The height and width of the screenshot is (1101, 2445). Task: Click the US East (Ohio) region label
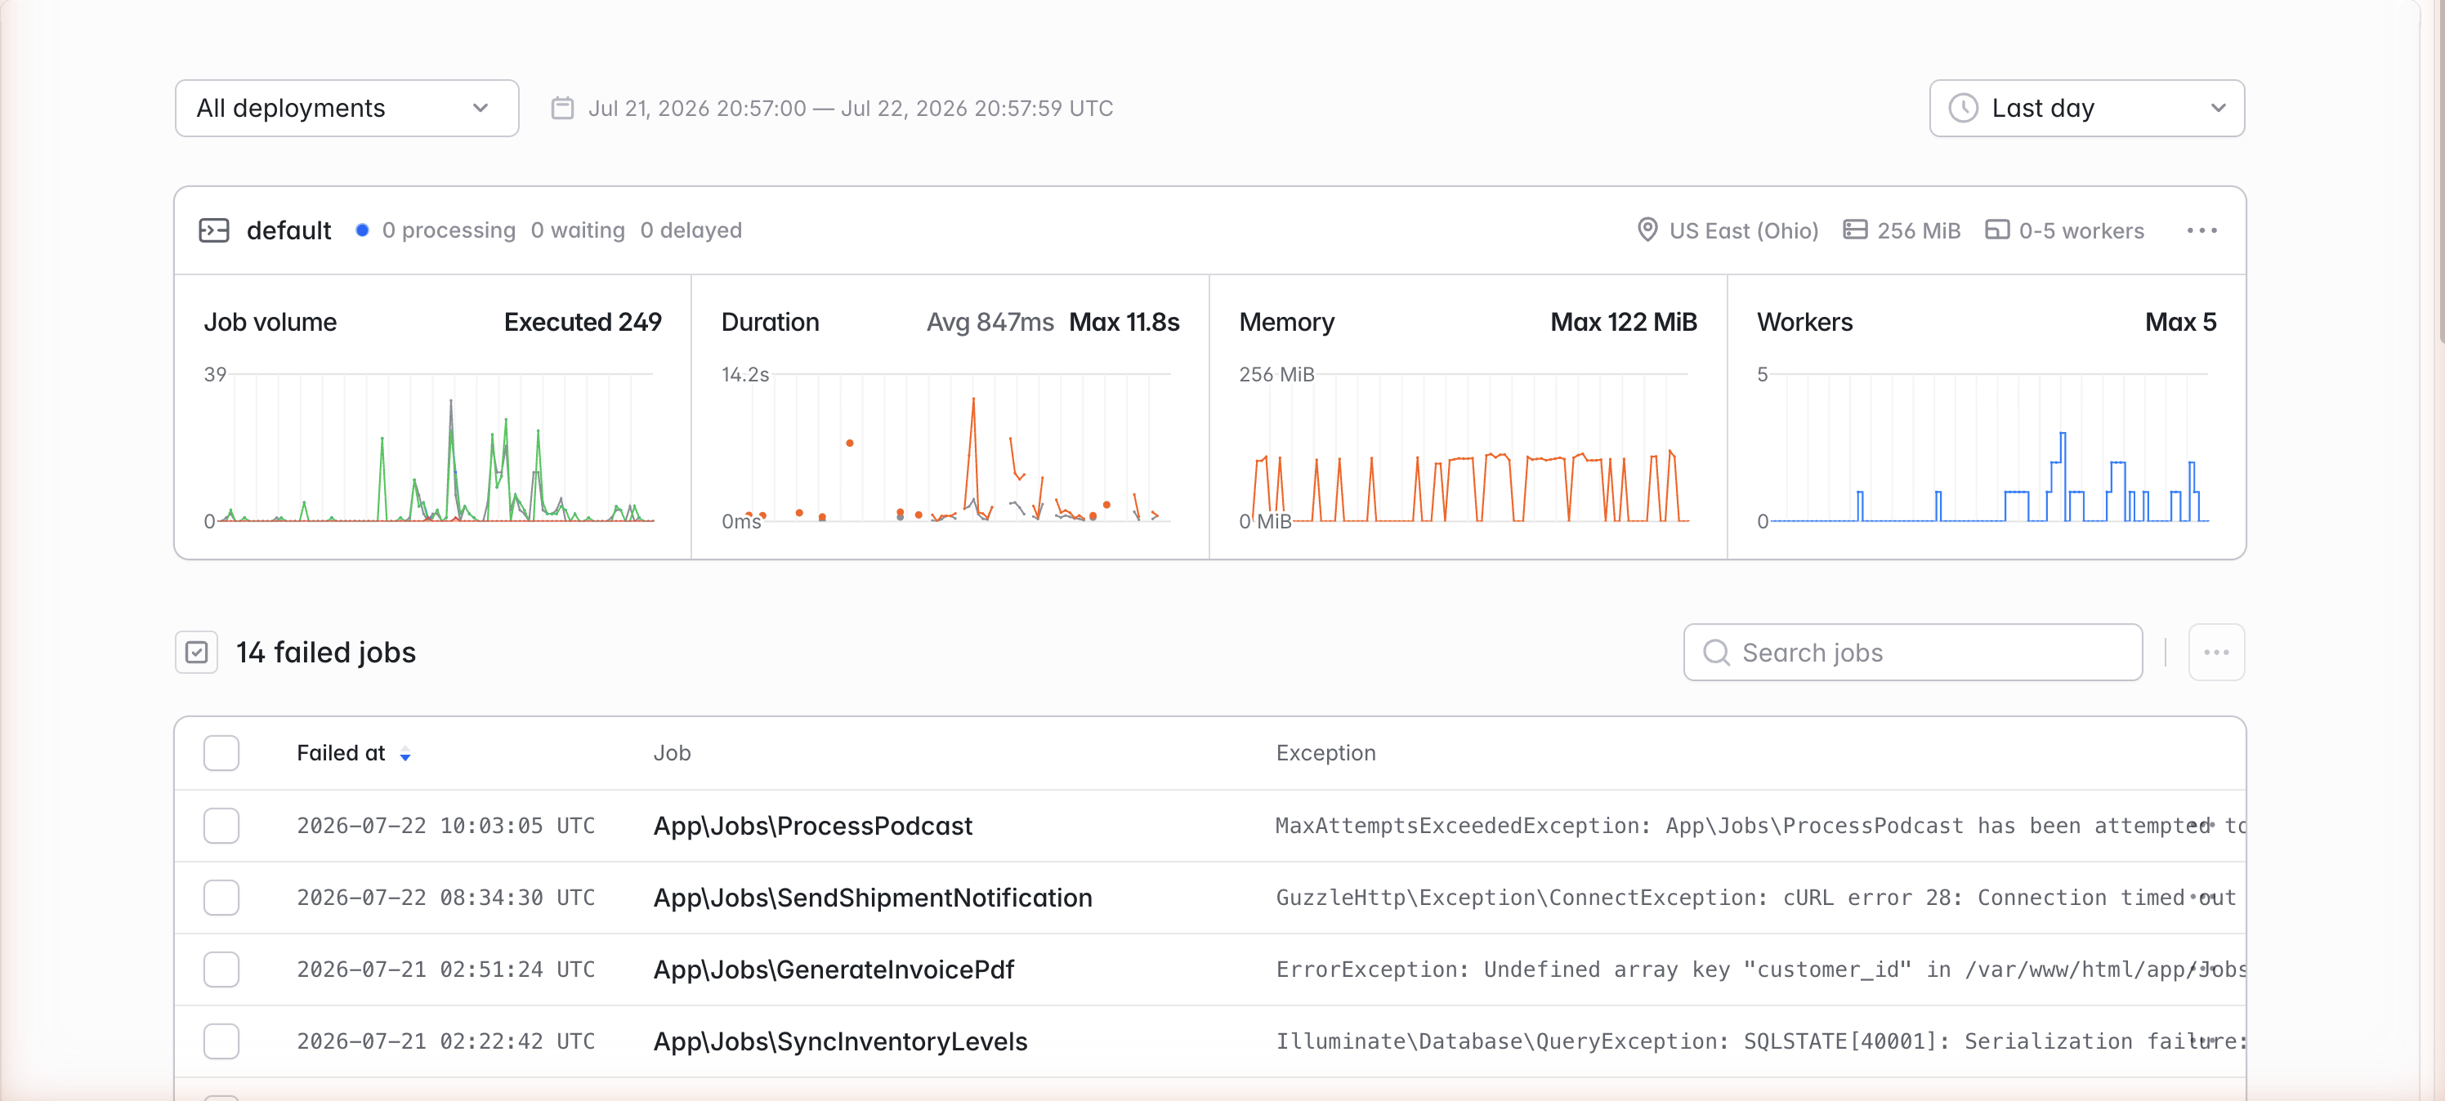[x=1744, y=230]
